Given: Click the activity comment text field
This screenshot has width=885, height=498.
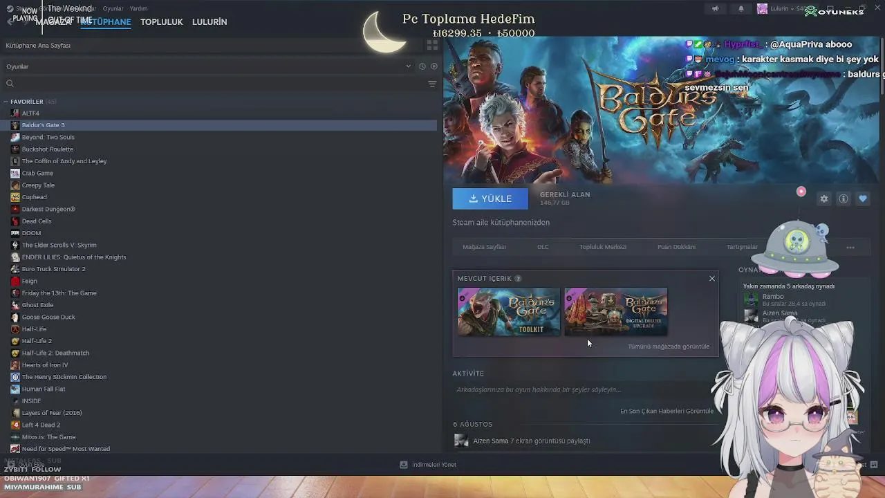Looking at the screenshot, I should point(584,390).
